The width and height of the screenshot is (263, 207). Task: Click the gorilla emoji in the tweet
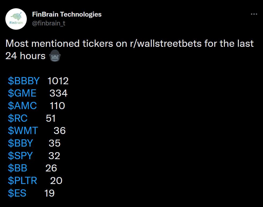55,56
